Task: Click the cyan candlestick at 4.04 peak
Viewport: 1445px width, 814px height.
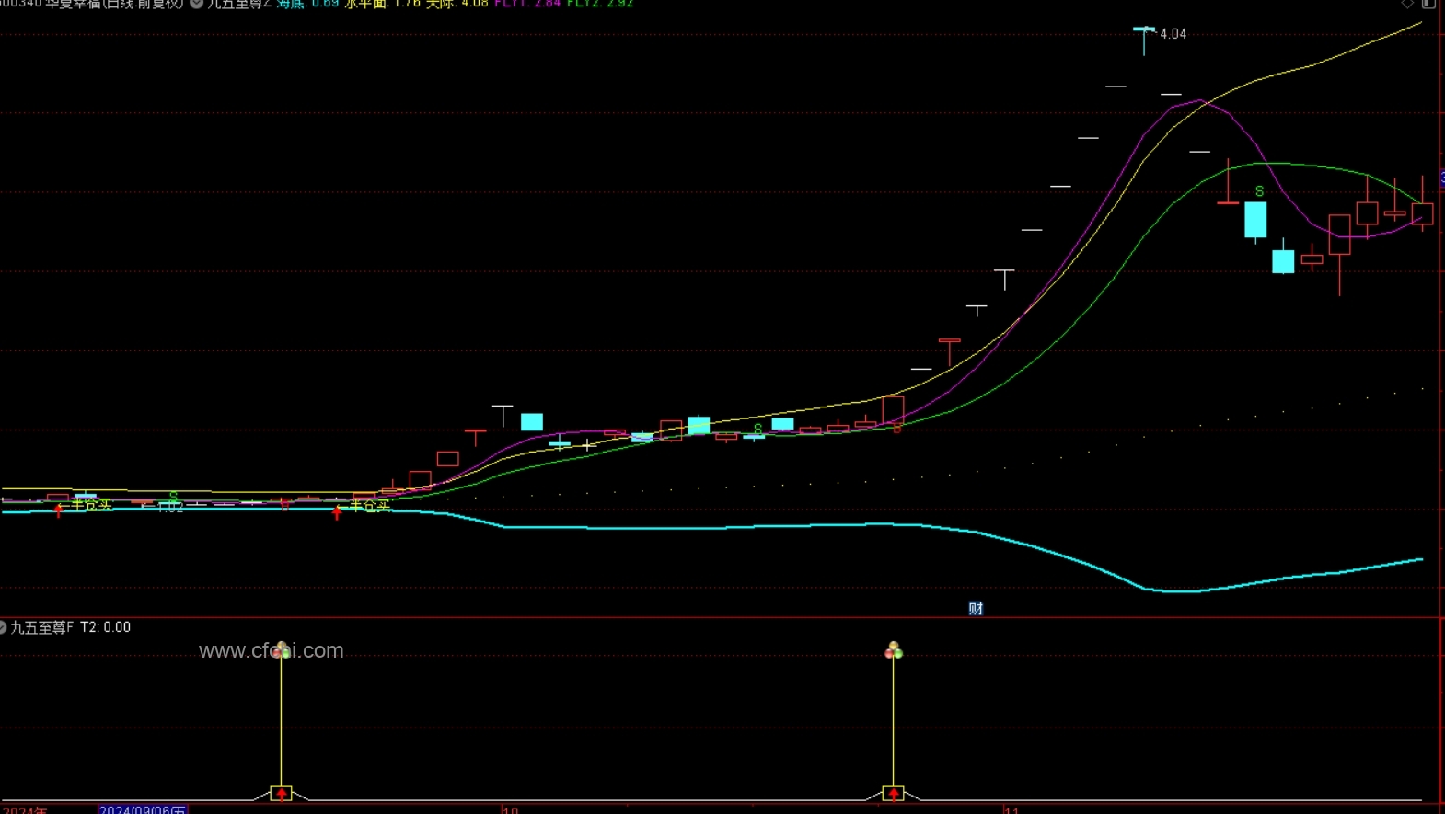Action: [x=1144, y=40]
